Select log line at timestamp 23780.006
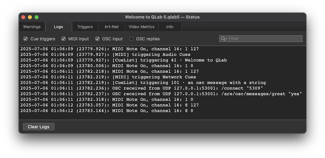This screenshot has height=158, width=325. (x=107, y=66)
